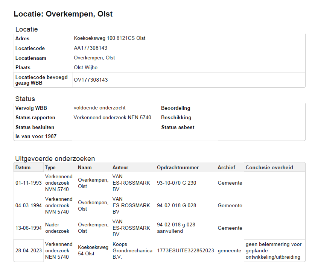Select the status value 'Verkennend onderzoek NEN 5740'

(x=112, y=117)
